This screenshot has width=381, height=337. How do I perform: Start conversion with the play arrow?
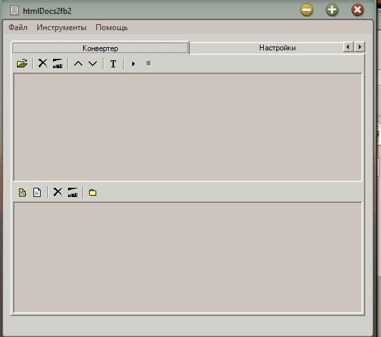134,63
